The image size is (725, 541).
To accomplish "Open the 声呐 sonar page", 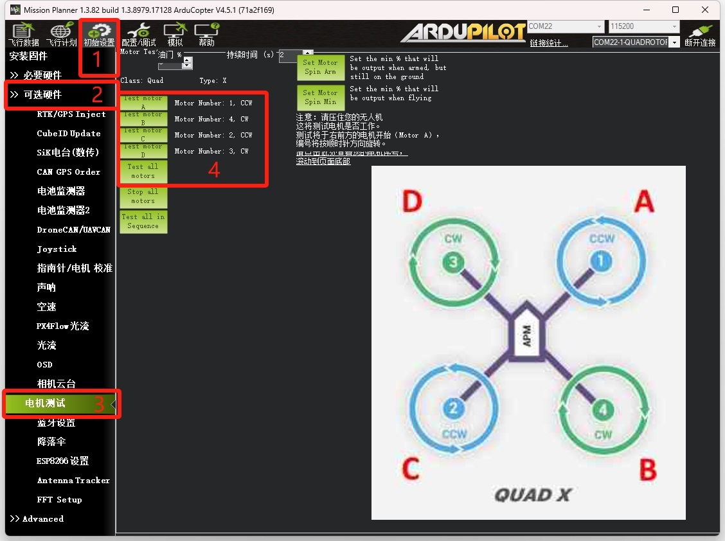I will pos(46,288).
